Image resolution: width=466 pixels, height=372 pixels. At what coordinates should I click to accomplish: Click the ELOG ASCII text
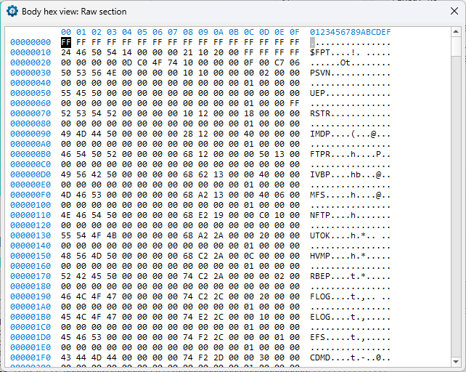click(x=320, y=317)
